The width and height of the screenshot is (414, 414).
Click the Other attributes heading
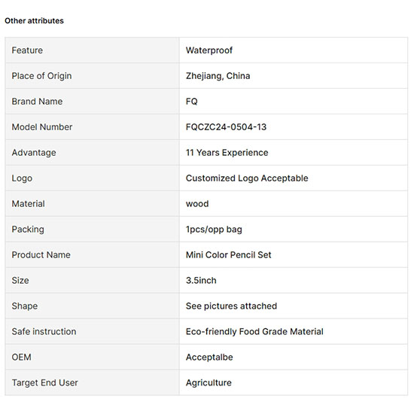(34, 20)
